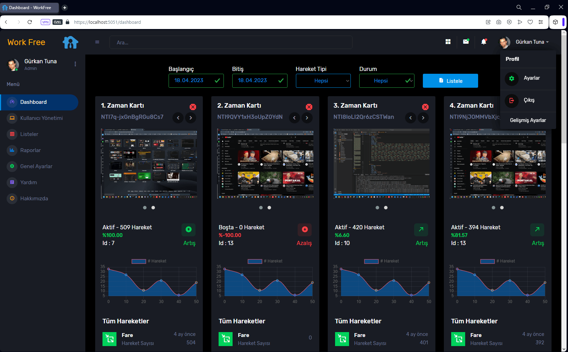Toggle sidebar with hamburger menu icon

(97, 42)
